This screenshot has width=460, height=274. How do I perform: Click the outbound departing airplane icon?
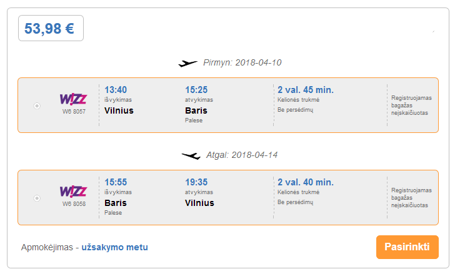coord(187,63)
